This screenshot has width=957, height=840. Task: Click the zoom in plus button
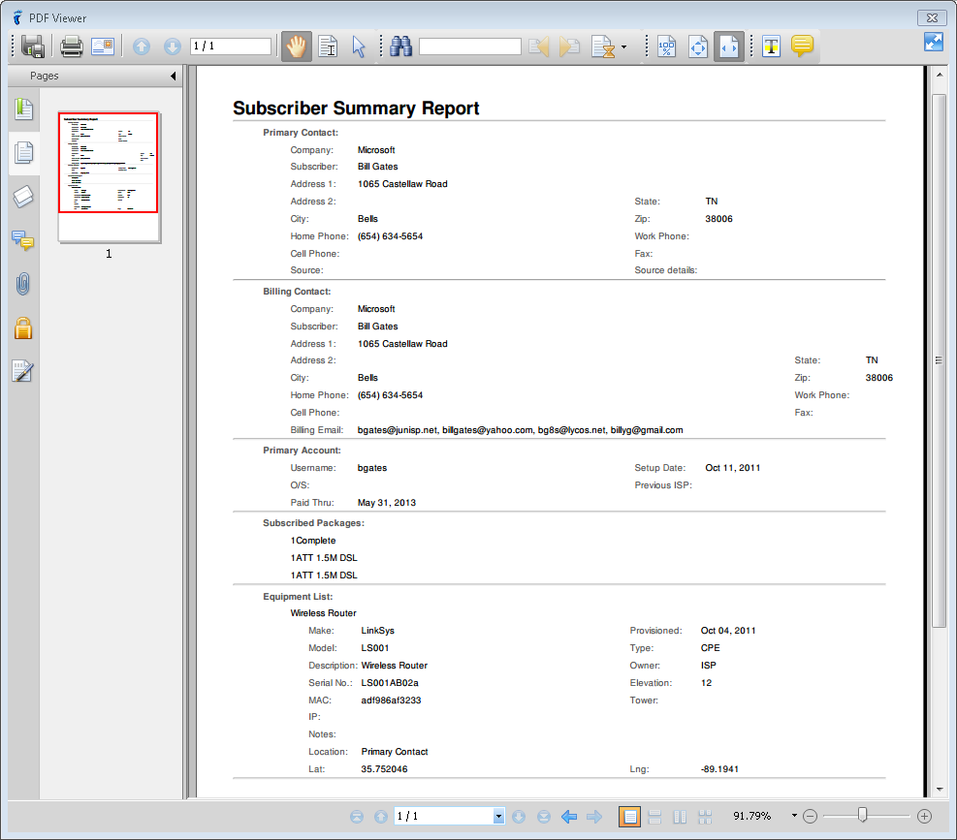925,816
